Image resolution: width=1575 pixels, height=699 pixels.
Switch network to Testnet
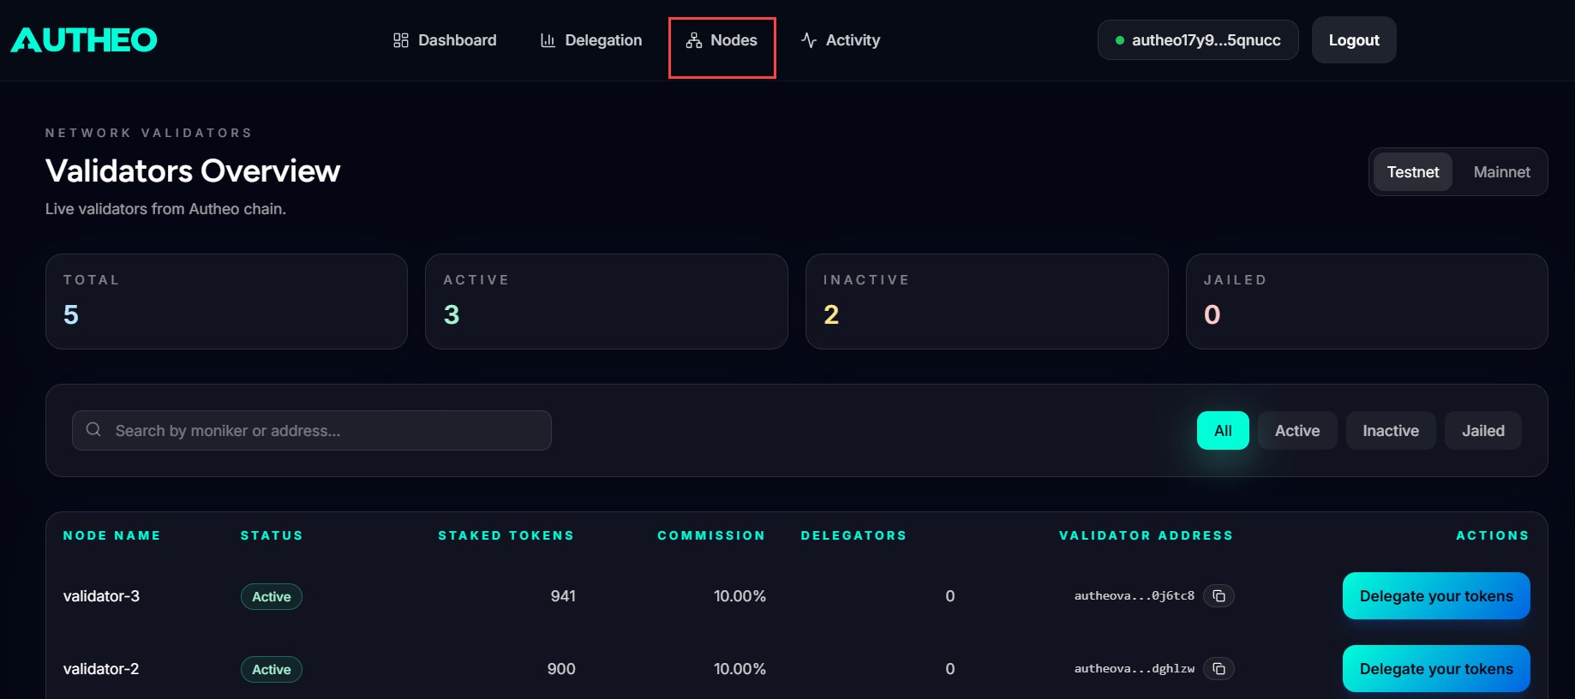[x=1413, y=172]
